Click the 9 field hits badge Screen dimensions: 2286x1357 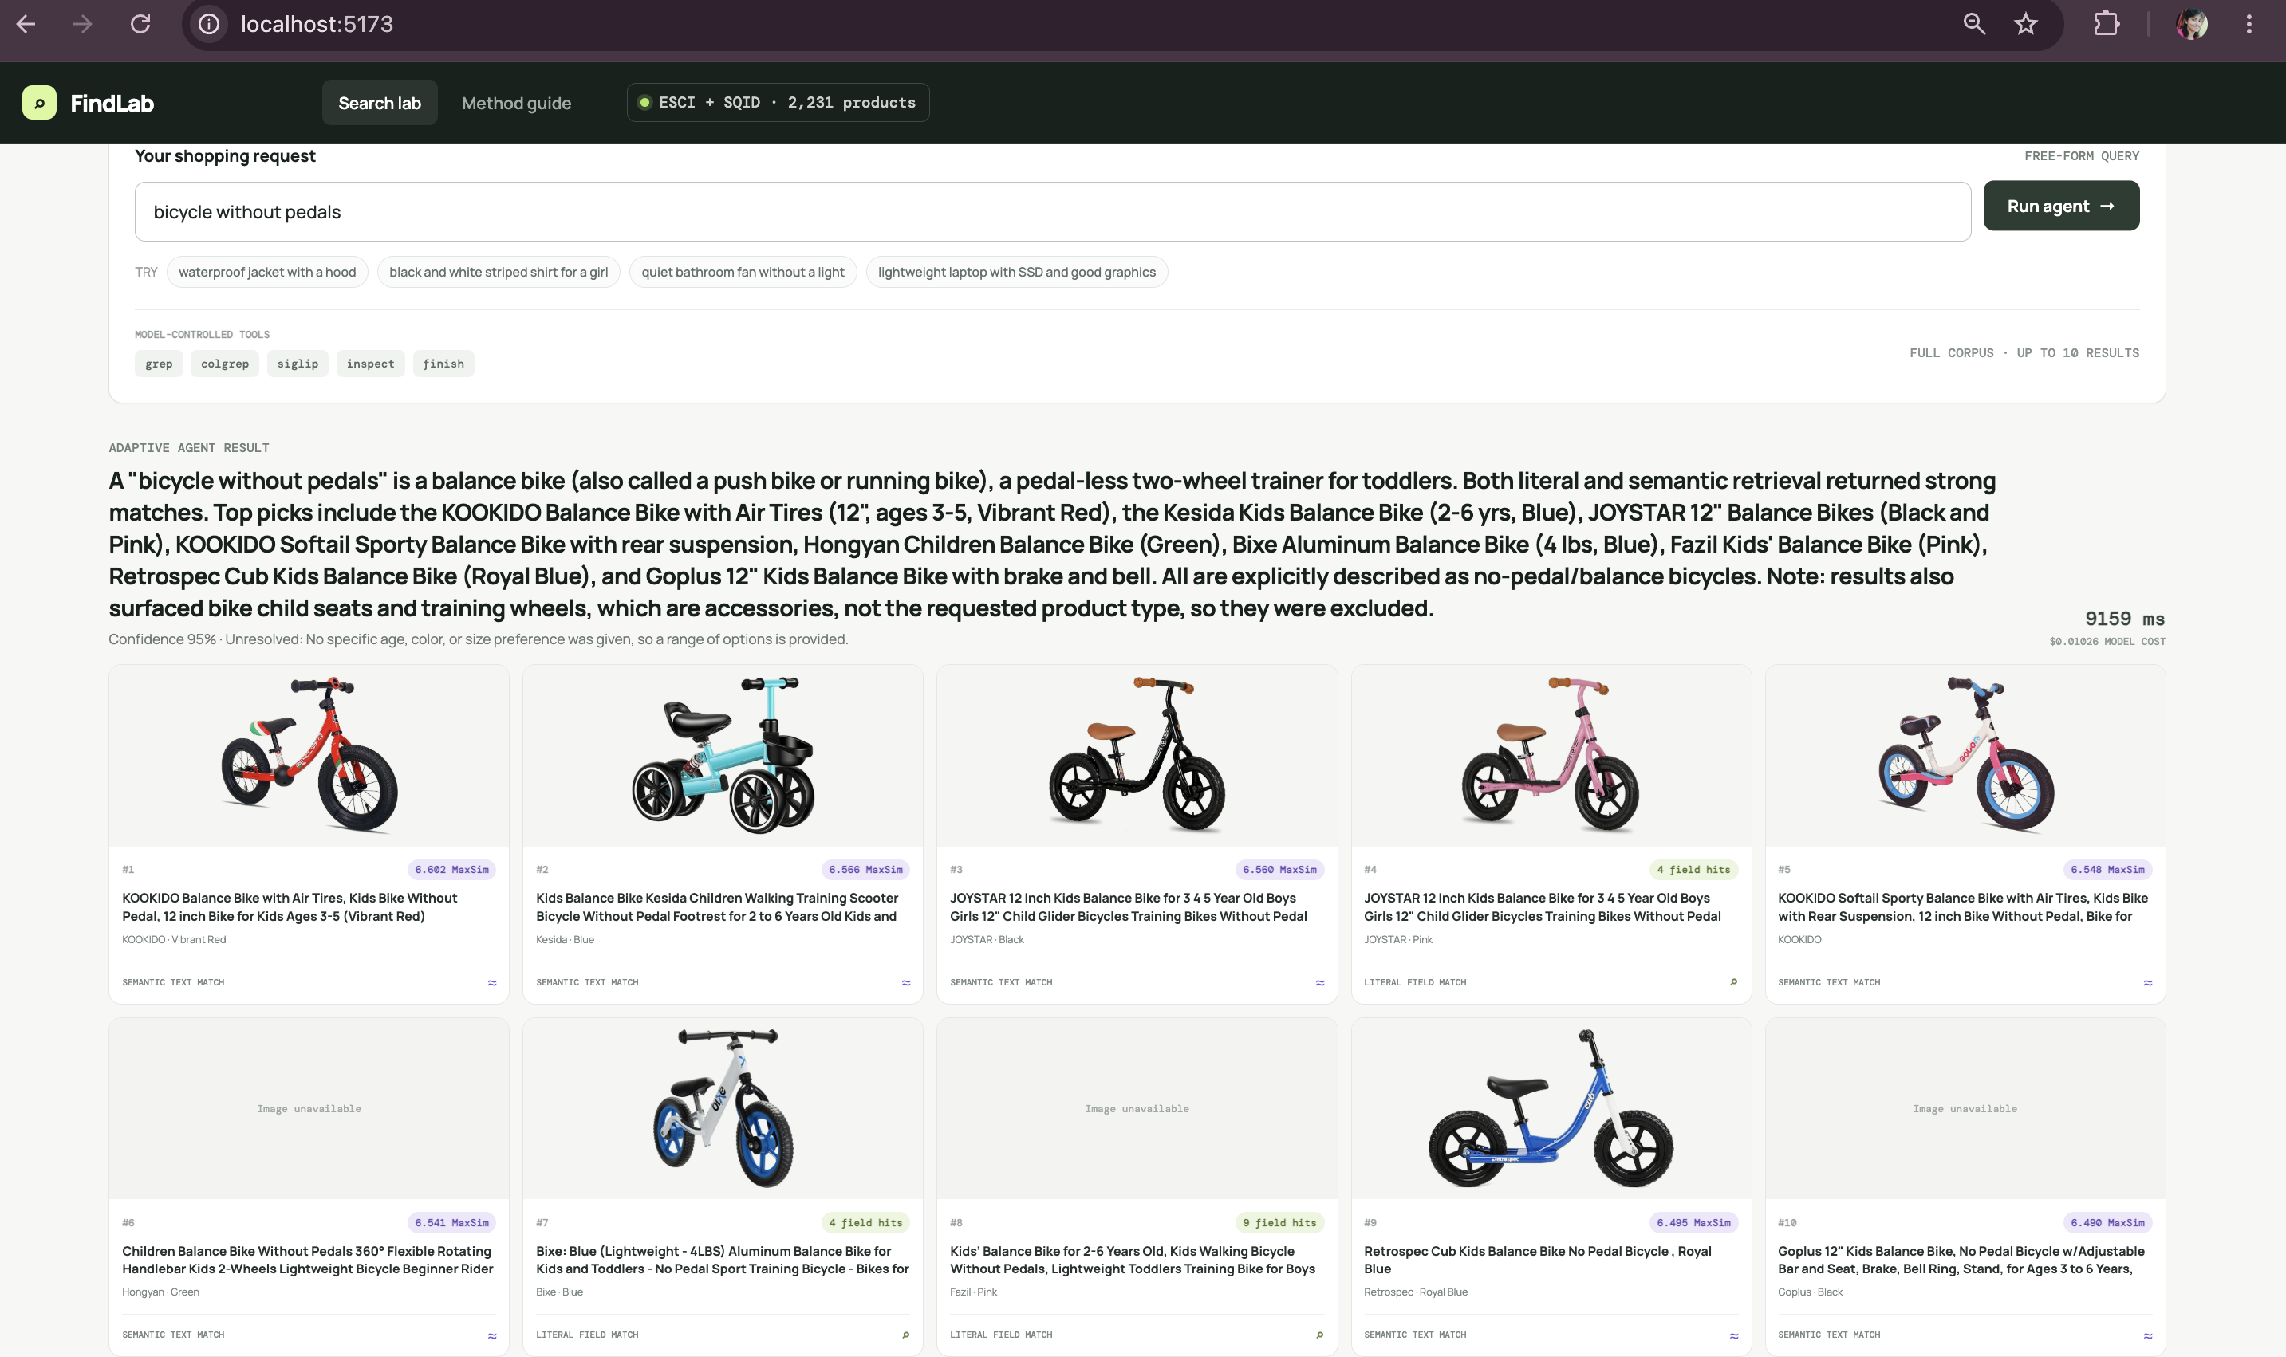tap(1279, 1222)
